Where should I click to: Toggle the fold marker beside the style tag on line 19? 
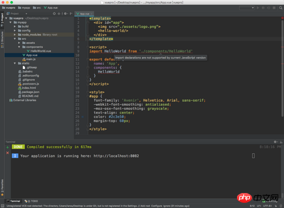tap(88, 92)
